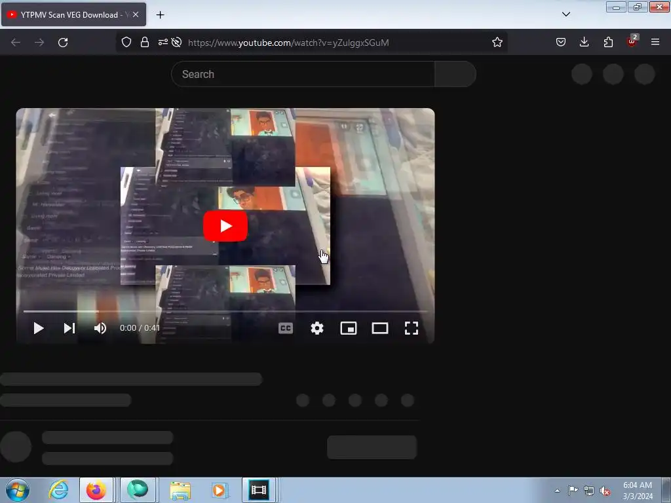Click the green globe app in taskbar
This screenshot has width=671, height=503.
(x=138, y=490)
